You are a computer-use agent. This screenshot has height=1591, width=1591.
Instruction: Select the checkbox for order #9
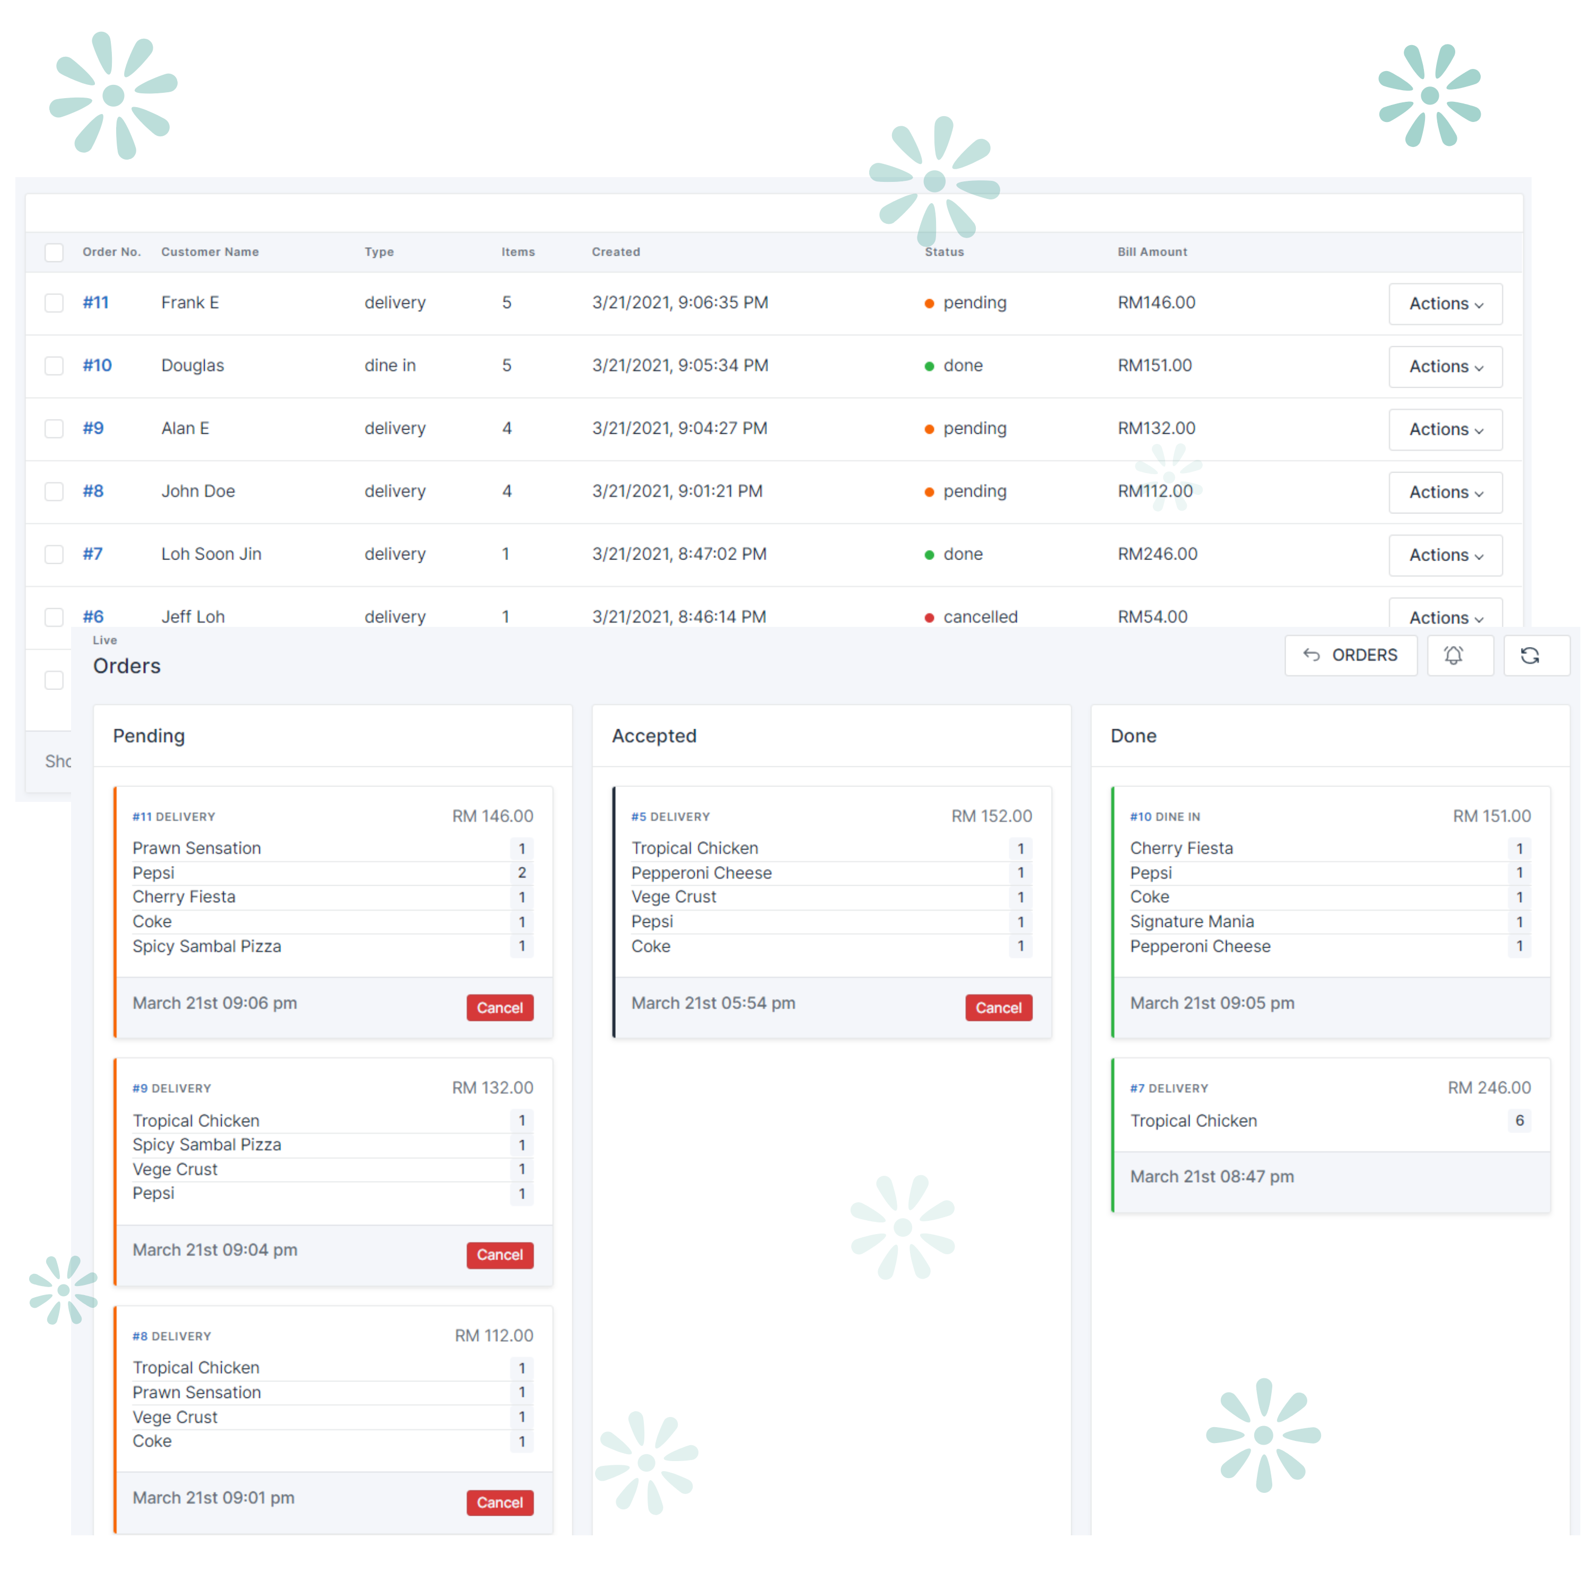(54, 429)
